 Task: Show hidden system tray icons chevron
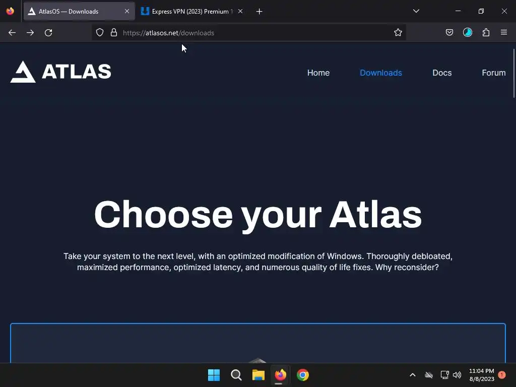coord(413,375)
